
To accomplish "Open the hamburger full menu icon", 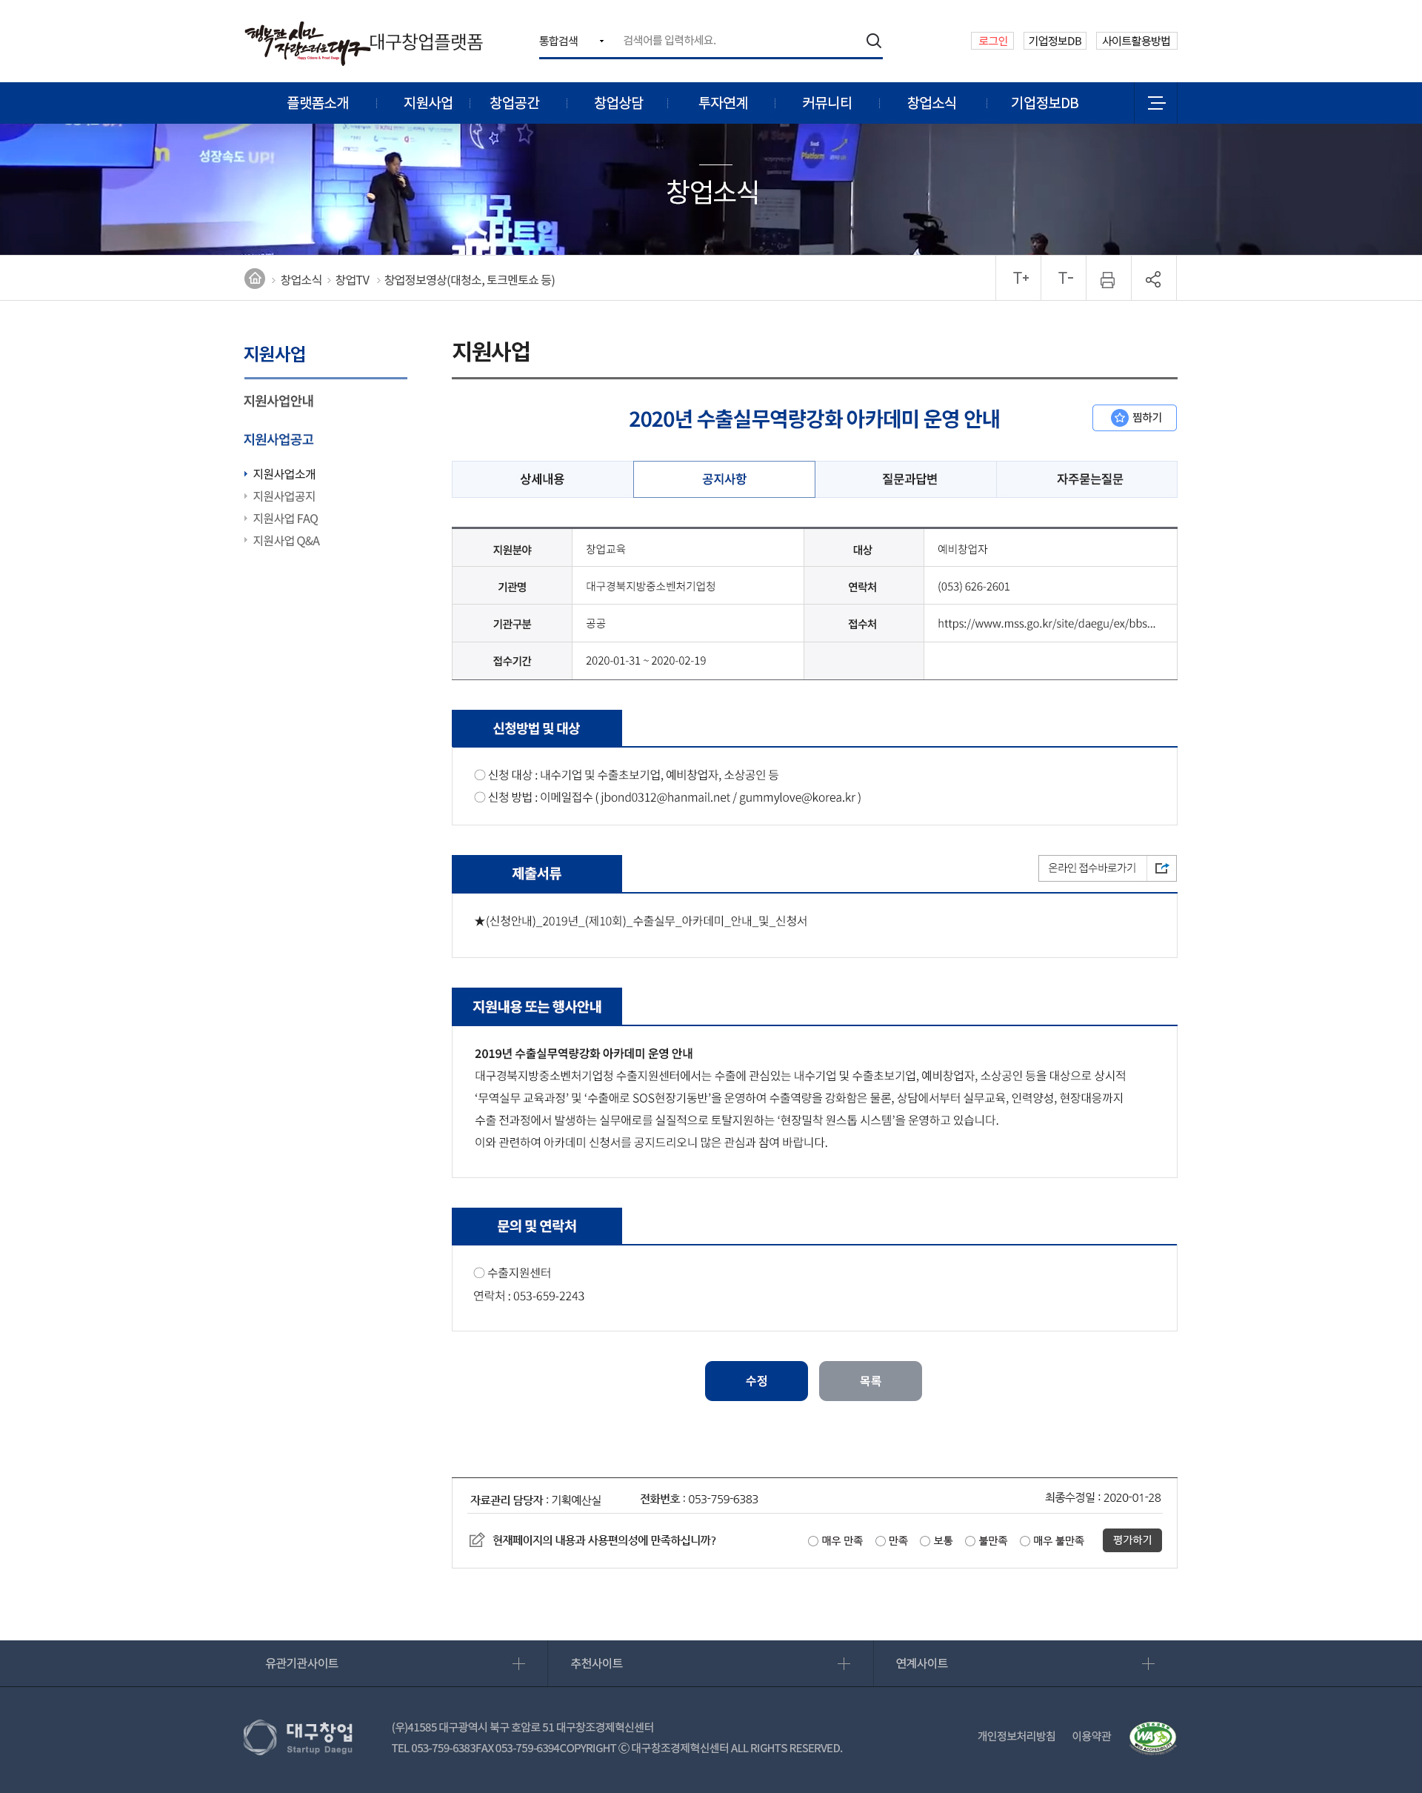I will (1155, 103).
